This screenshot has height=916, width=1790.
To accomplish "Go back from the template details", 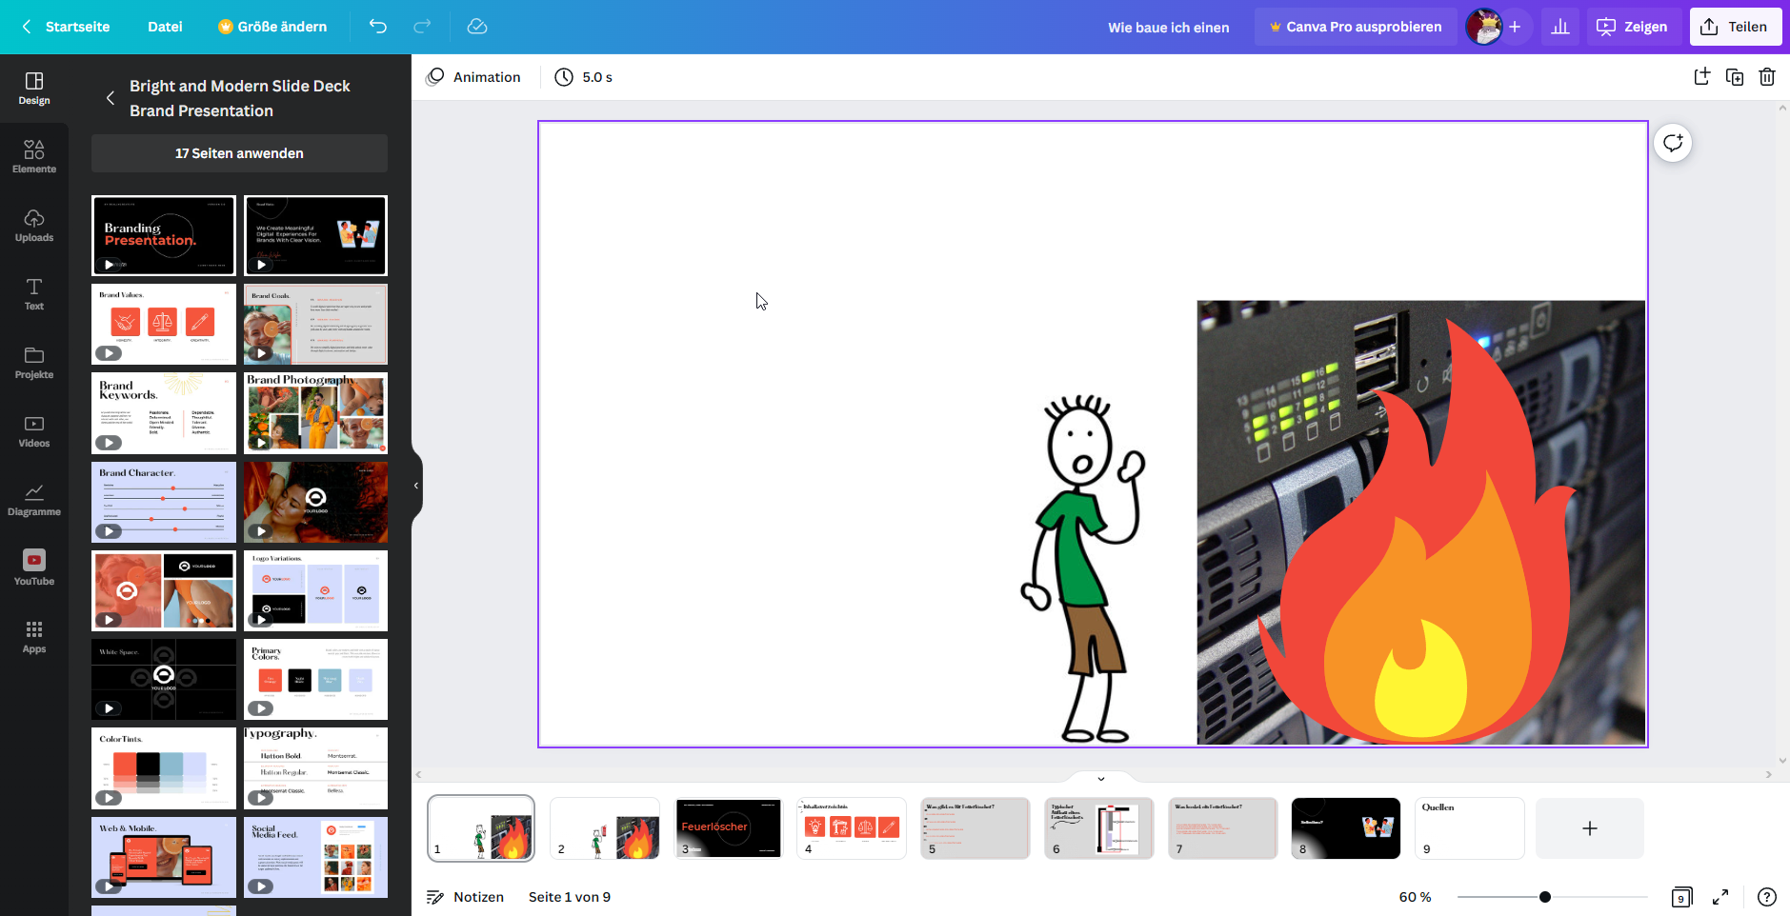I will [x=111, y=98].
